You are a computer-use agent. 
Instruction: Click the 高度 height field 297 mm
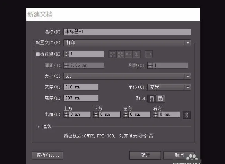81,98
